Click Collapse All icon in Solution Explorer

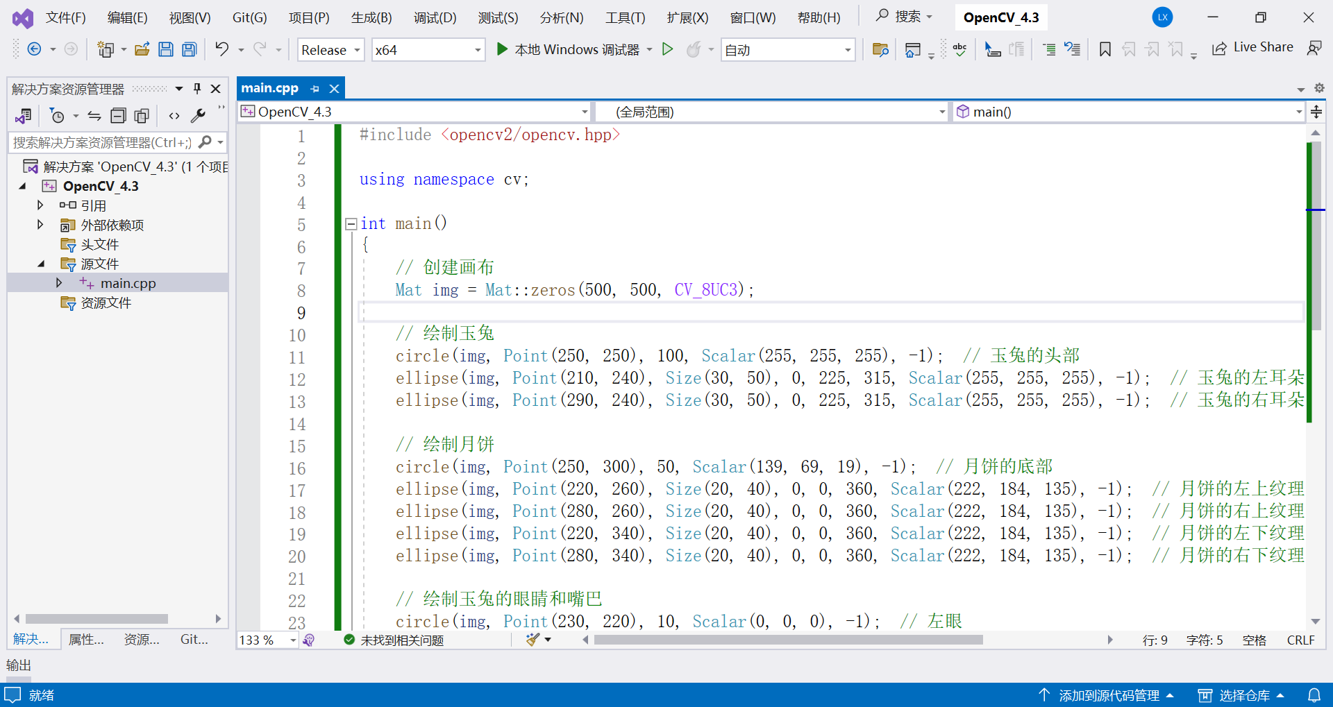click(119, 116)
